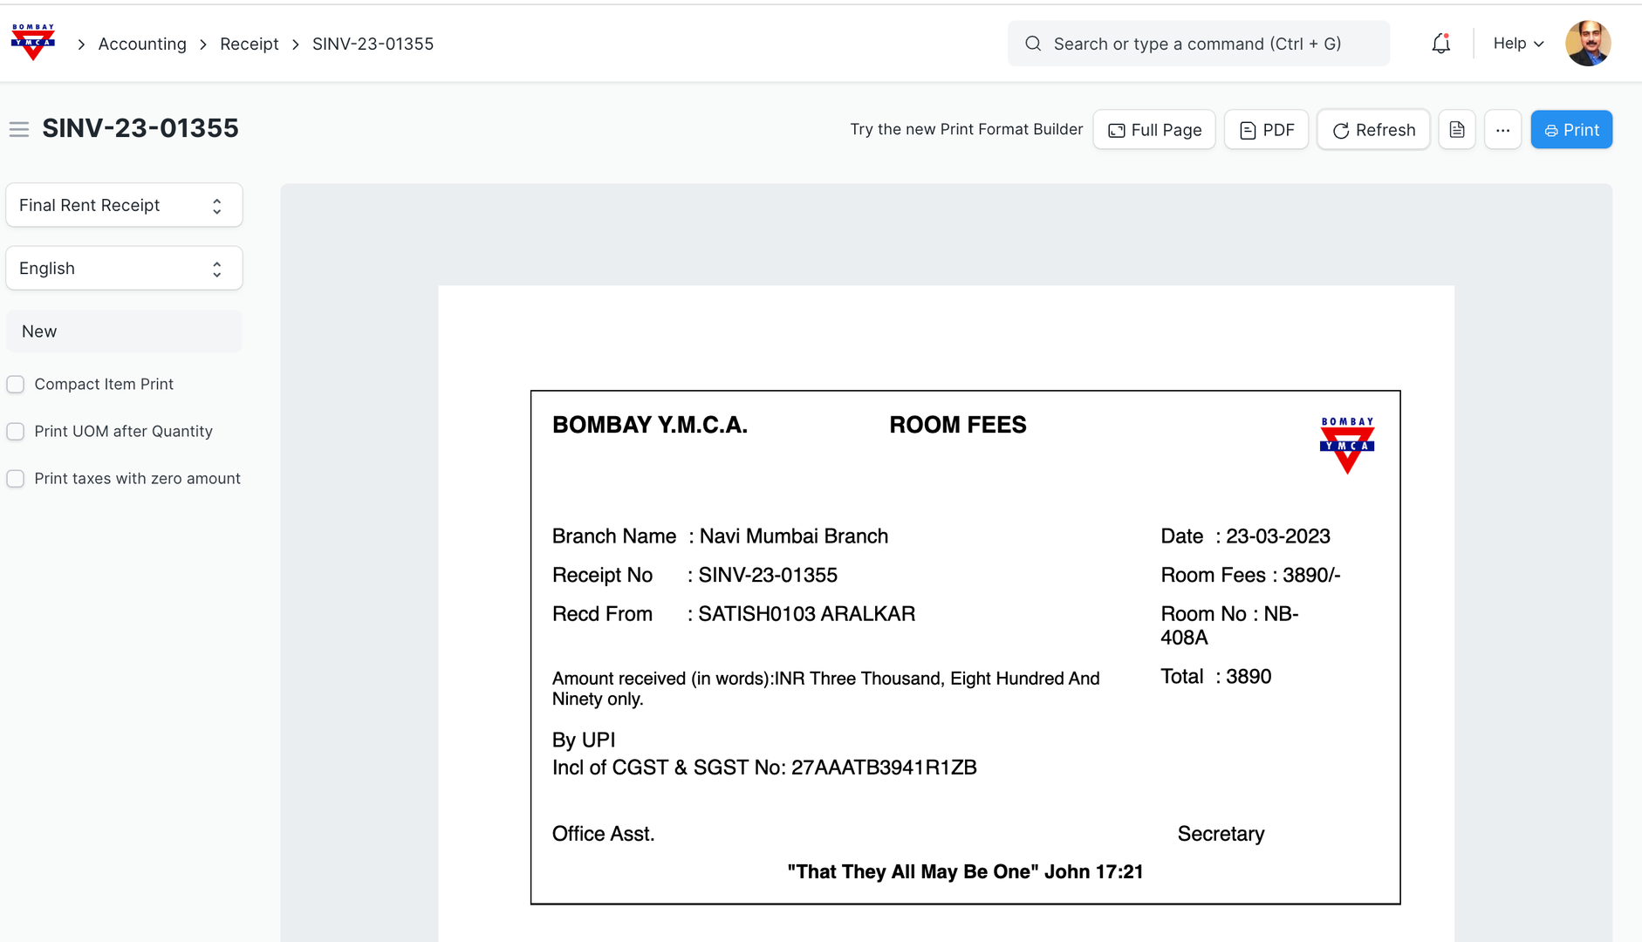Click the document settings icon button
This screenshot has height=942, width=1642.
click(1456, 130)
